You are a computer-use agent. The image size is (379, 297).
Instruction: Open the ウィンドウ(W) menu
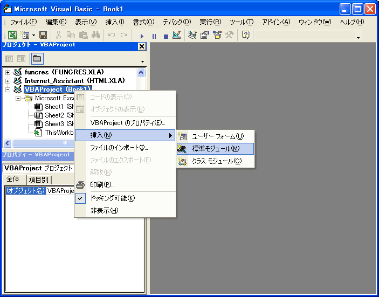315,22
